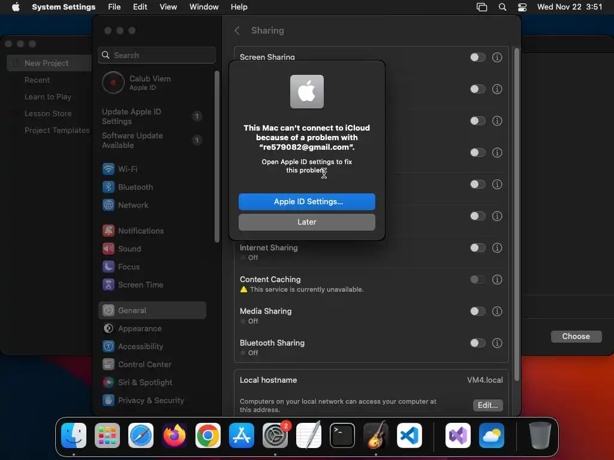614x460 pixels.
Task: Open Launchpad from the Dock
Action: tap(107, 435)
